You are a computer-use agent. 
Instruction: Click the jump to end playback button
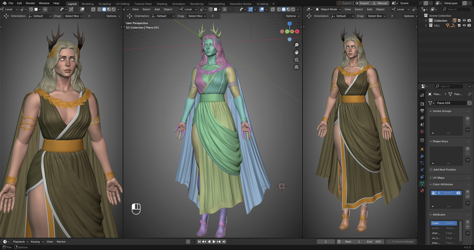[224, 242]
